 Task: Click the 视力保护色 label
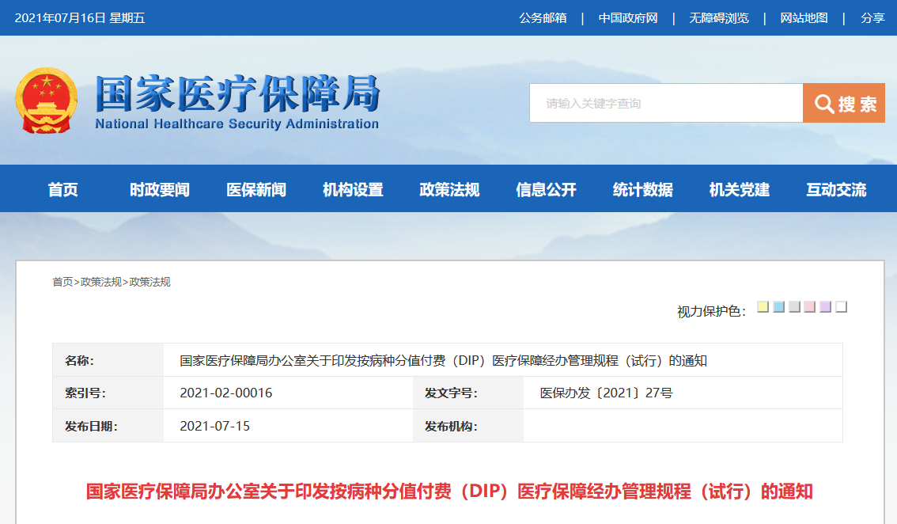point(712,312)
